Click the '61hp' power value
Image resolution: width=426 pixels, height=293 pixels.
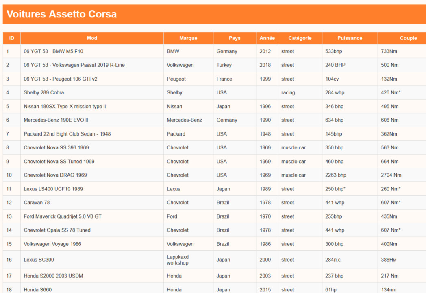[330, 289]
